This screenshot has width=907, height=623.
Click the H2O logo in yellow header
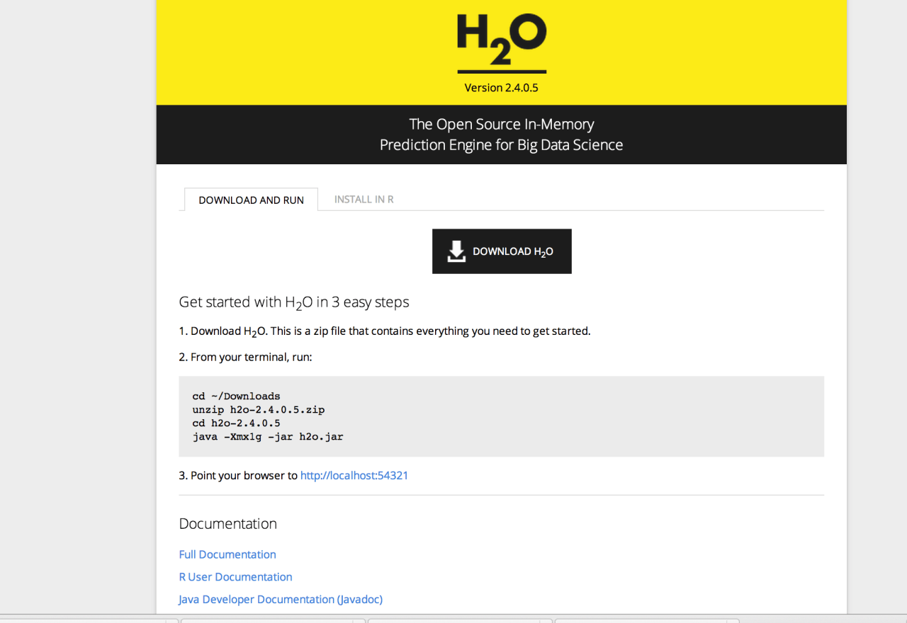pos(501,41)
